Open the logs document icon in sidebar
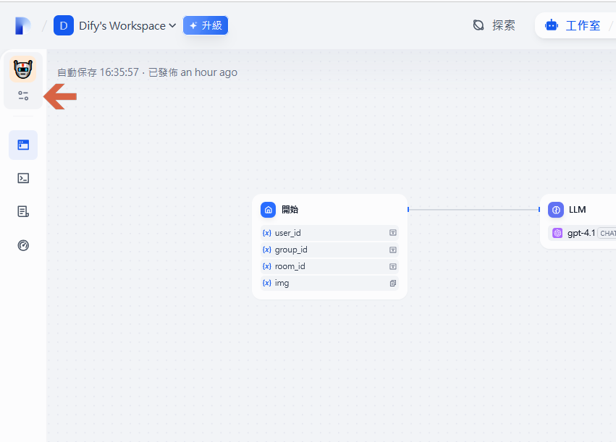 click(23, 211)
